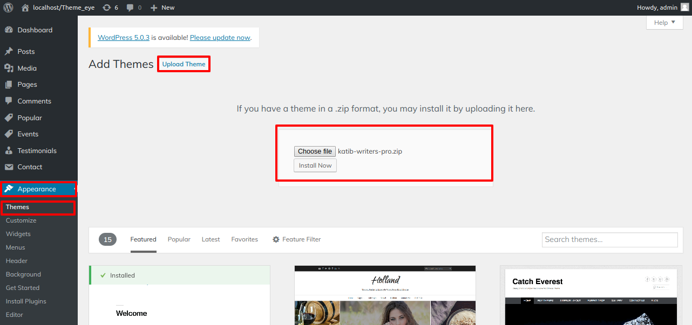Click the Media icon in sidebar
The height and width of the screenshot is (325, 692).
pos(9,68)
